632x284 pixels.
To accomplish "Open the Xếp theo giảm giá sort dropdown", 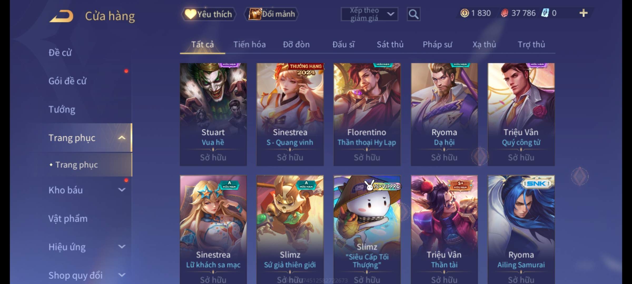I will click(369, 14).
